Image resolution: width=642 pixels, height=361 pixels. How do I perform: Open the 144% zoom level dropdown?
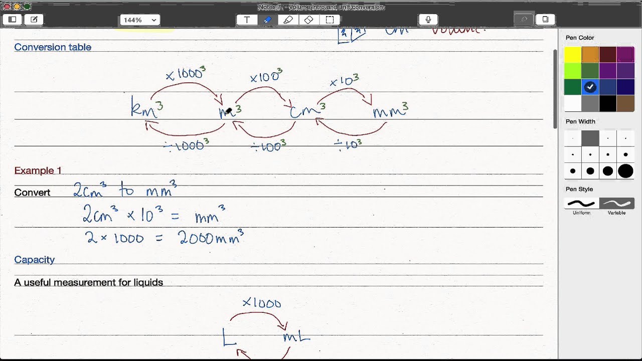[140, 20]
